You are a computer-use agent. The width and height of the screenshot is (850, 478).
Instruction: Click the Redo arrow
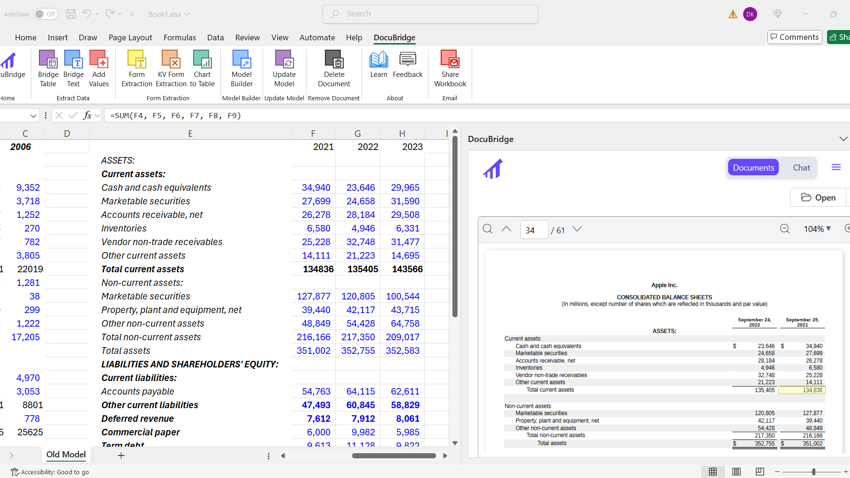[x=110, y=14]
